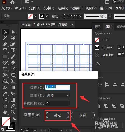125x132 pixels.
Task: Open zoom level 74.3% dropdown
Action: click(35, 131)
